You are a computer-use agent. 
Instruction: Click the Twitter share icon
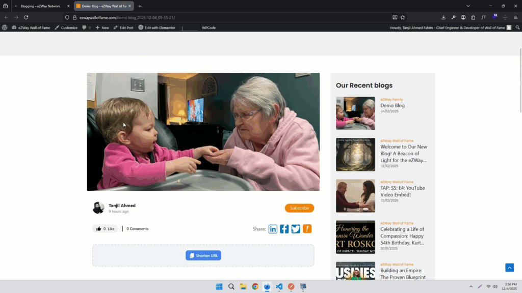pos(296,229)
